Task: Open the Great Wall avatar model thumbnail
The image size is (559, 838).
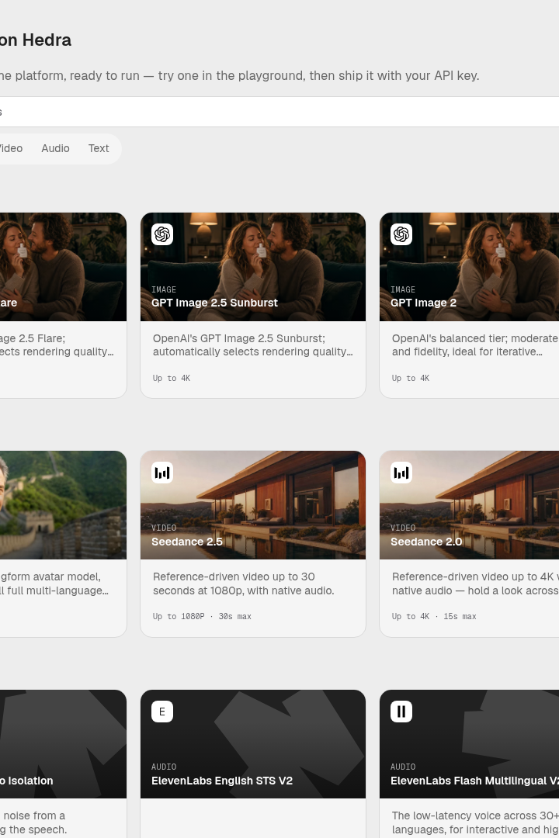Action: (63, 505)
